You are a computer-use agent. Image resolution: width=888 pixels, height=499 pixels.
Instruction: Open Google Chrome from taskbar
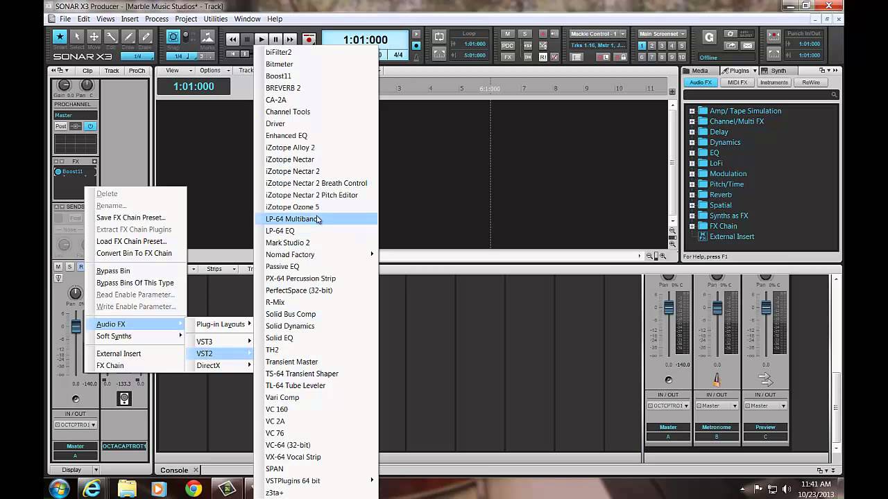point(194,489)
